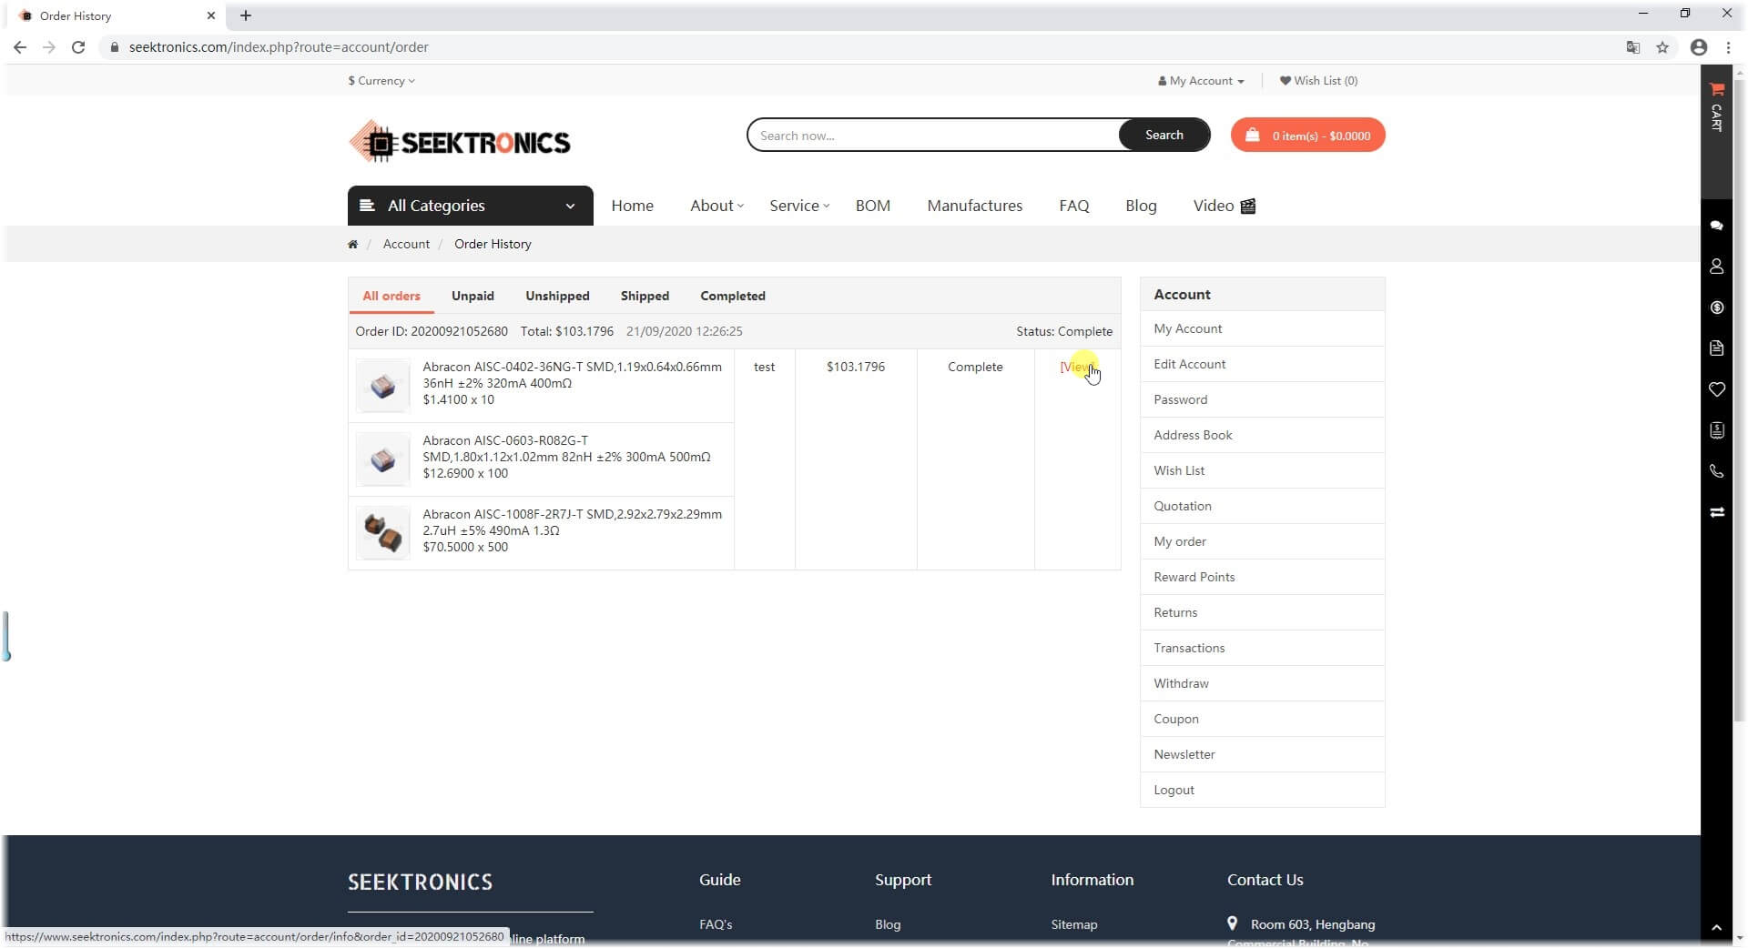This screenshot has width=1748, height=948.
Task: Switch to the Completed tab
Action: pyautogui.click(x=733, y=296)
